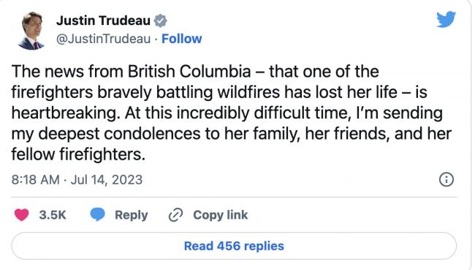
Task: Like the tweet with the heart icon
Action: (x=21, y=215)
